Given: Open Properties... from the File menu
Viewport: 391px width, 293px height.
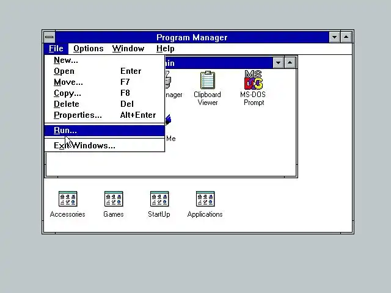Looking at the screenshot, I should [x=104, y=115].
